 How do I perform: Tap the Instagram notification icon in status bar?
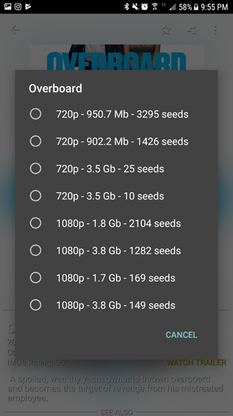18,6
